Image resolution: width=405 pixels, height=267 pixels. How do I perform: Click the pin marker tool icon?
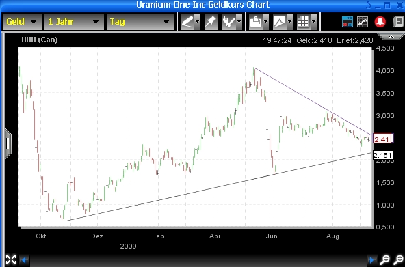pyautogui.click(x=211, y=22)
